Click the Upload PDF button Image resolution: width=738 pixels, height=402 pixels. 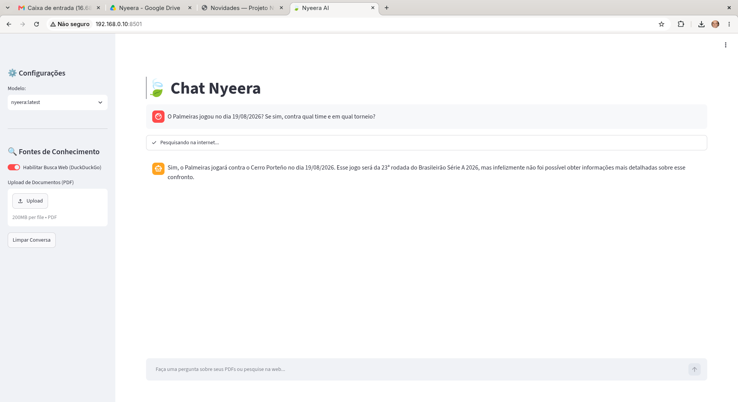tap(30, 201)
